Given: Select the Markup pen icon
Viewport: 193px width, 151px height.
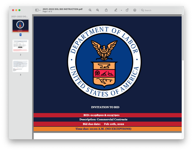Looking at the screenshot, I should coord(116,10).
